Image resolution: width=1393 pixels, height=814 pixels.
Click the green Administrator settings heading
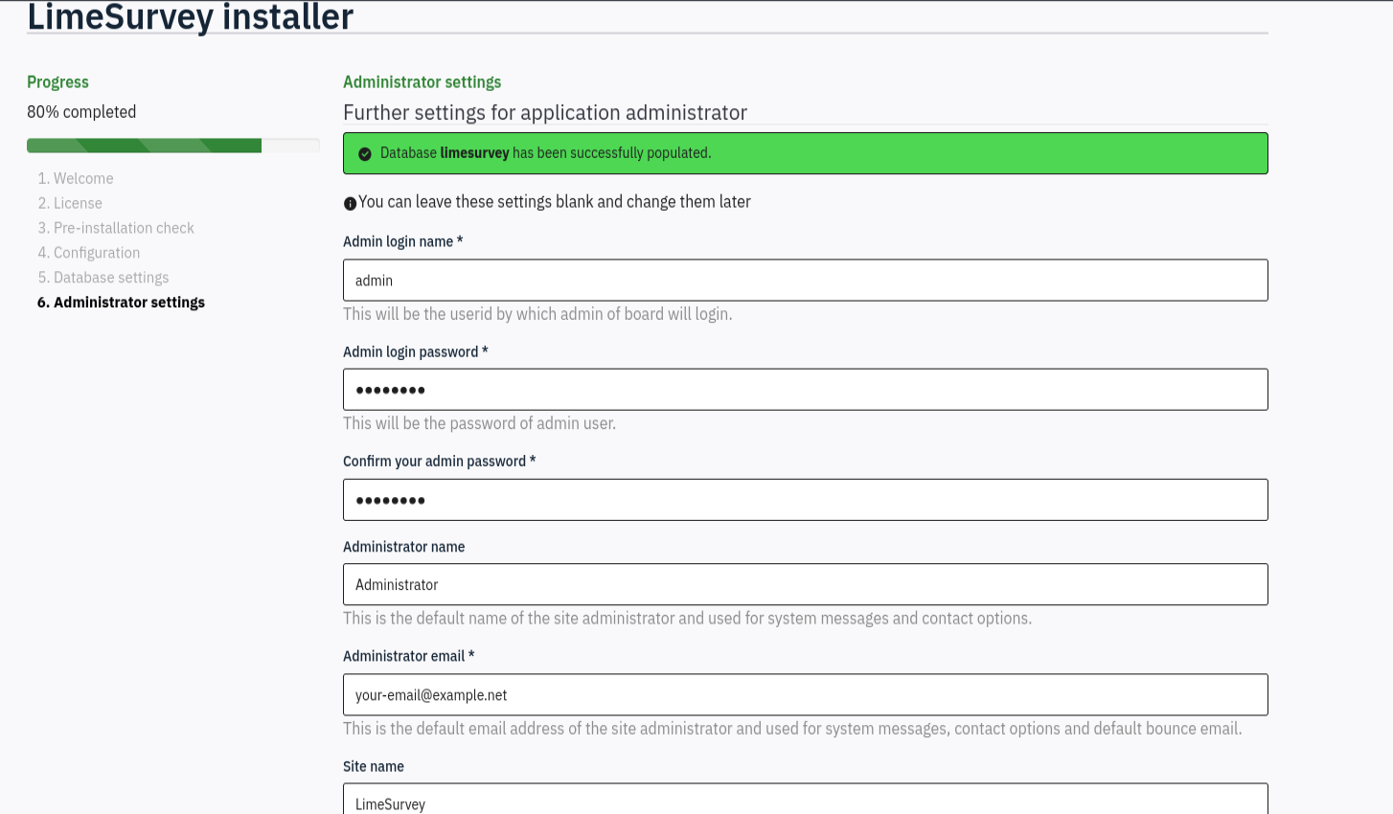(422, 82)
